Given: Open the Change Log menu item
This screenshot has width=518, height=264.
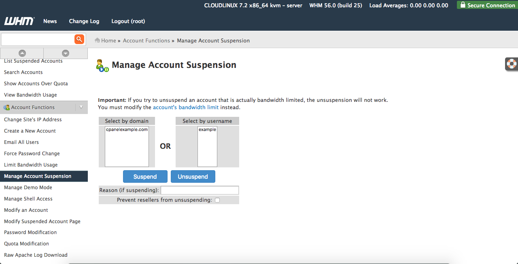Looking at the screenshot, I should 84,21.
